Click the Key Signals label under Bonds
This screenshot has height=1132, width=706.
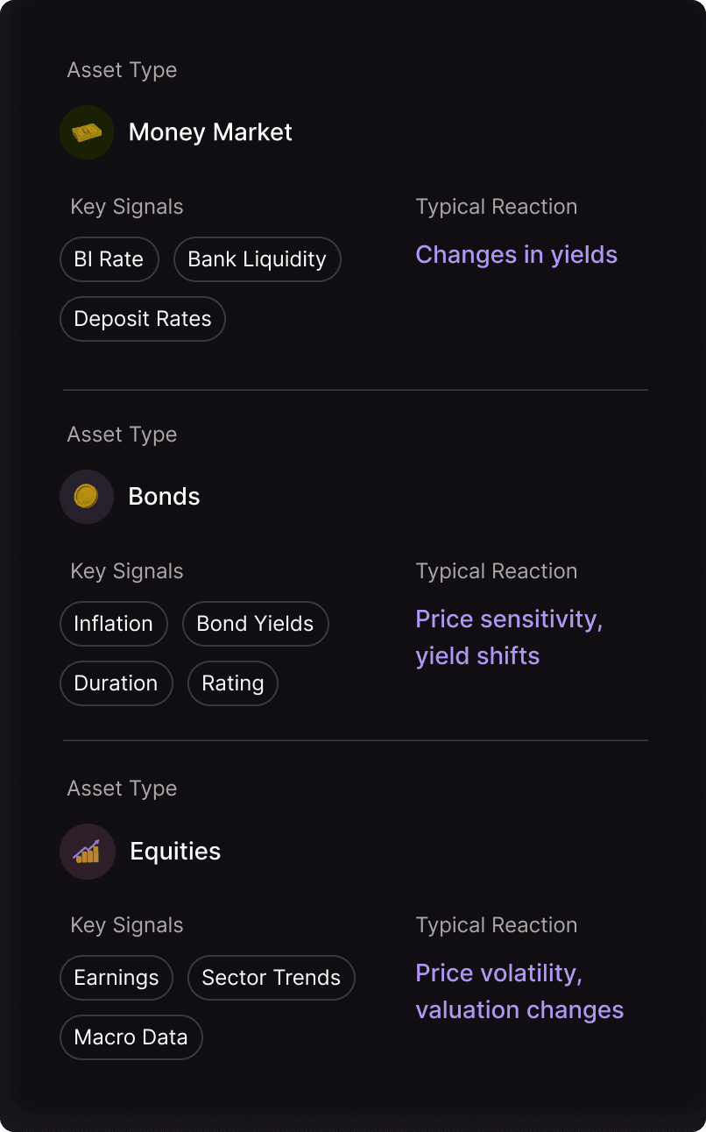point(127,571)
